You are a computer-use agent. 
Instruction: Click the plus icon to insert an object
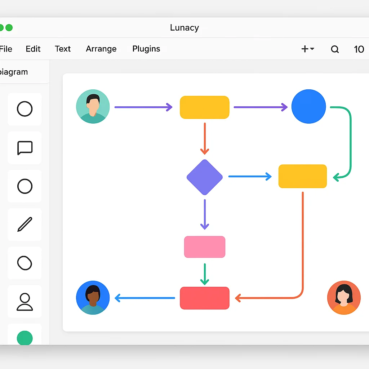304,49
